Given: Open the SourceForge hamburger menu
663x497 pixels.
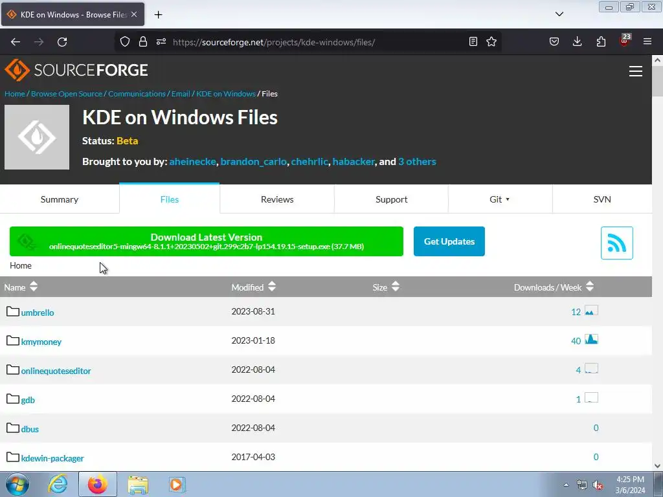Looking at the screenshot, I should [x=636, y=71].
